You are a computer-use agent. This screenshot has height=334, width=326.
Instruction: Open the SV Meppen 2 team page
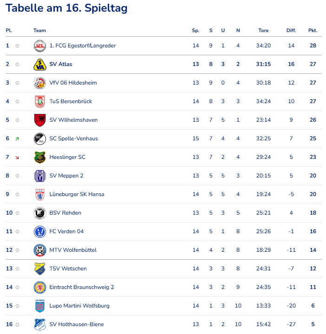[x=66, y=176]
